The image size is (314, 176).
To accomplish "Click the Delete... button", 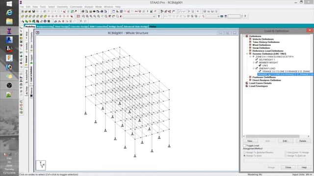I will pyautogui.click(x=303, y=141).
